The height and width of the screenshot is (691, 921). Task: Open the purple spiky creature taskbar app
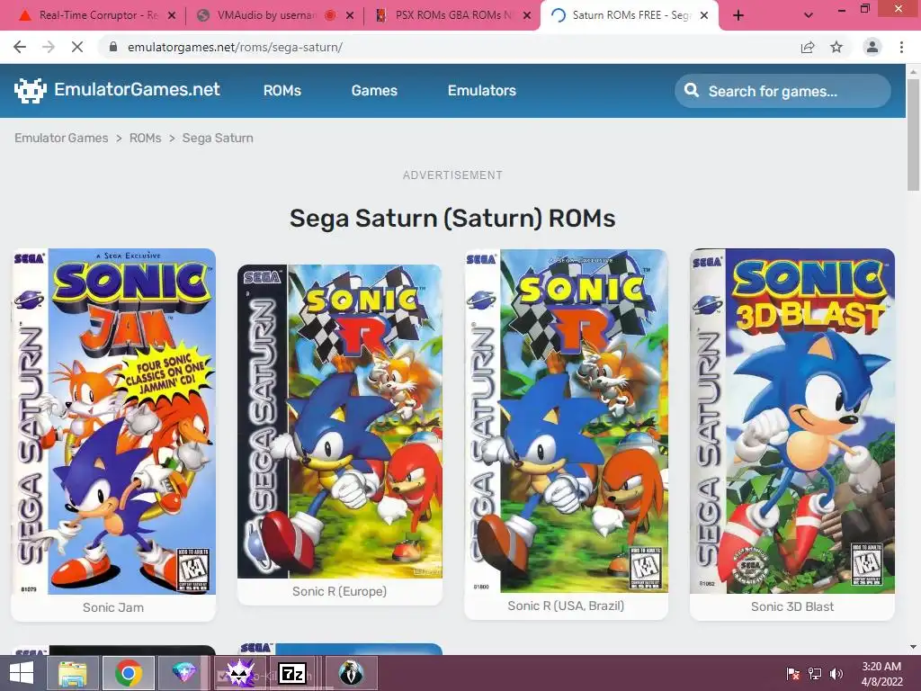point(240,673)
